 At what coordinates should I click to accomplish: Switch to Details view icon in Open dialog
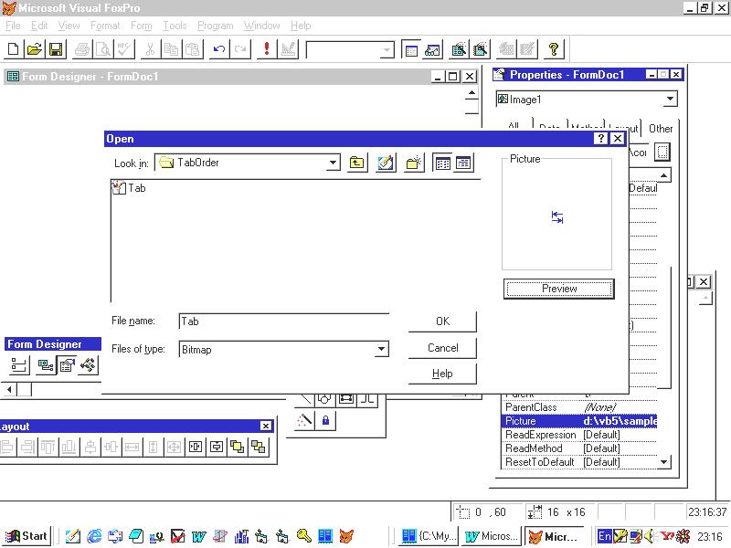[x=463, y=163]
